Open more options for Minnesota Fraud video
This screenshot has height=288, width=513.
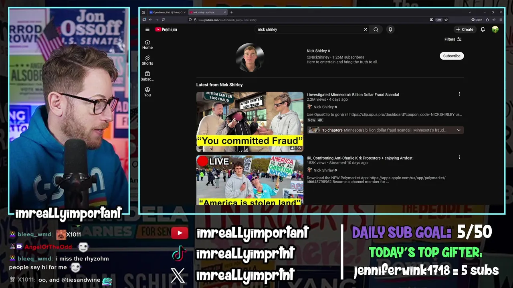coord(460,94)
